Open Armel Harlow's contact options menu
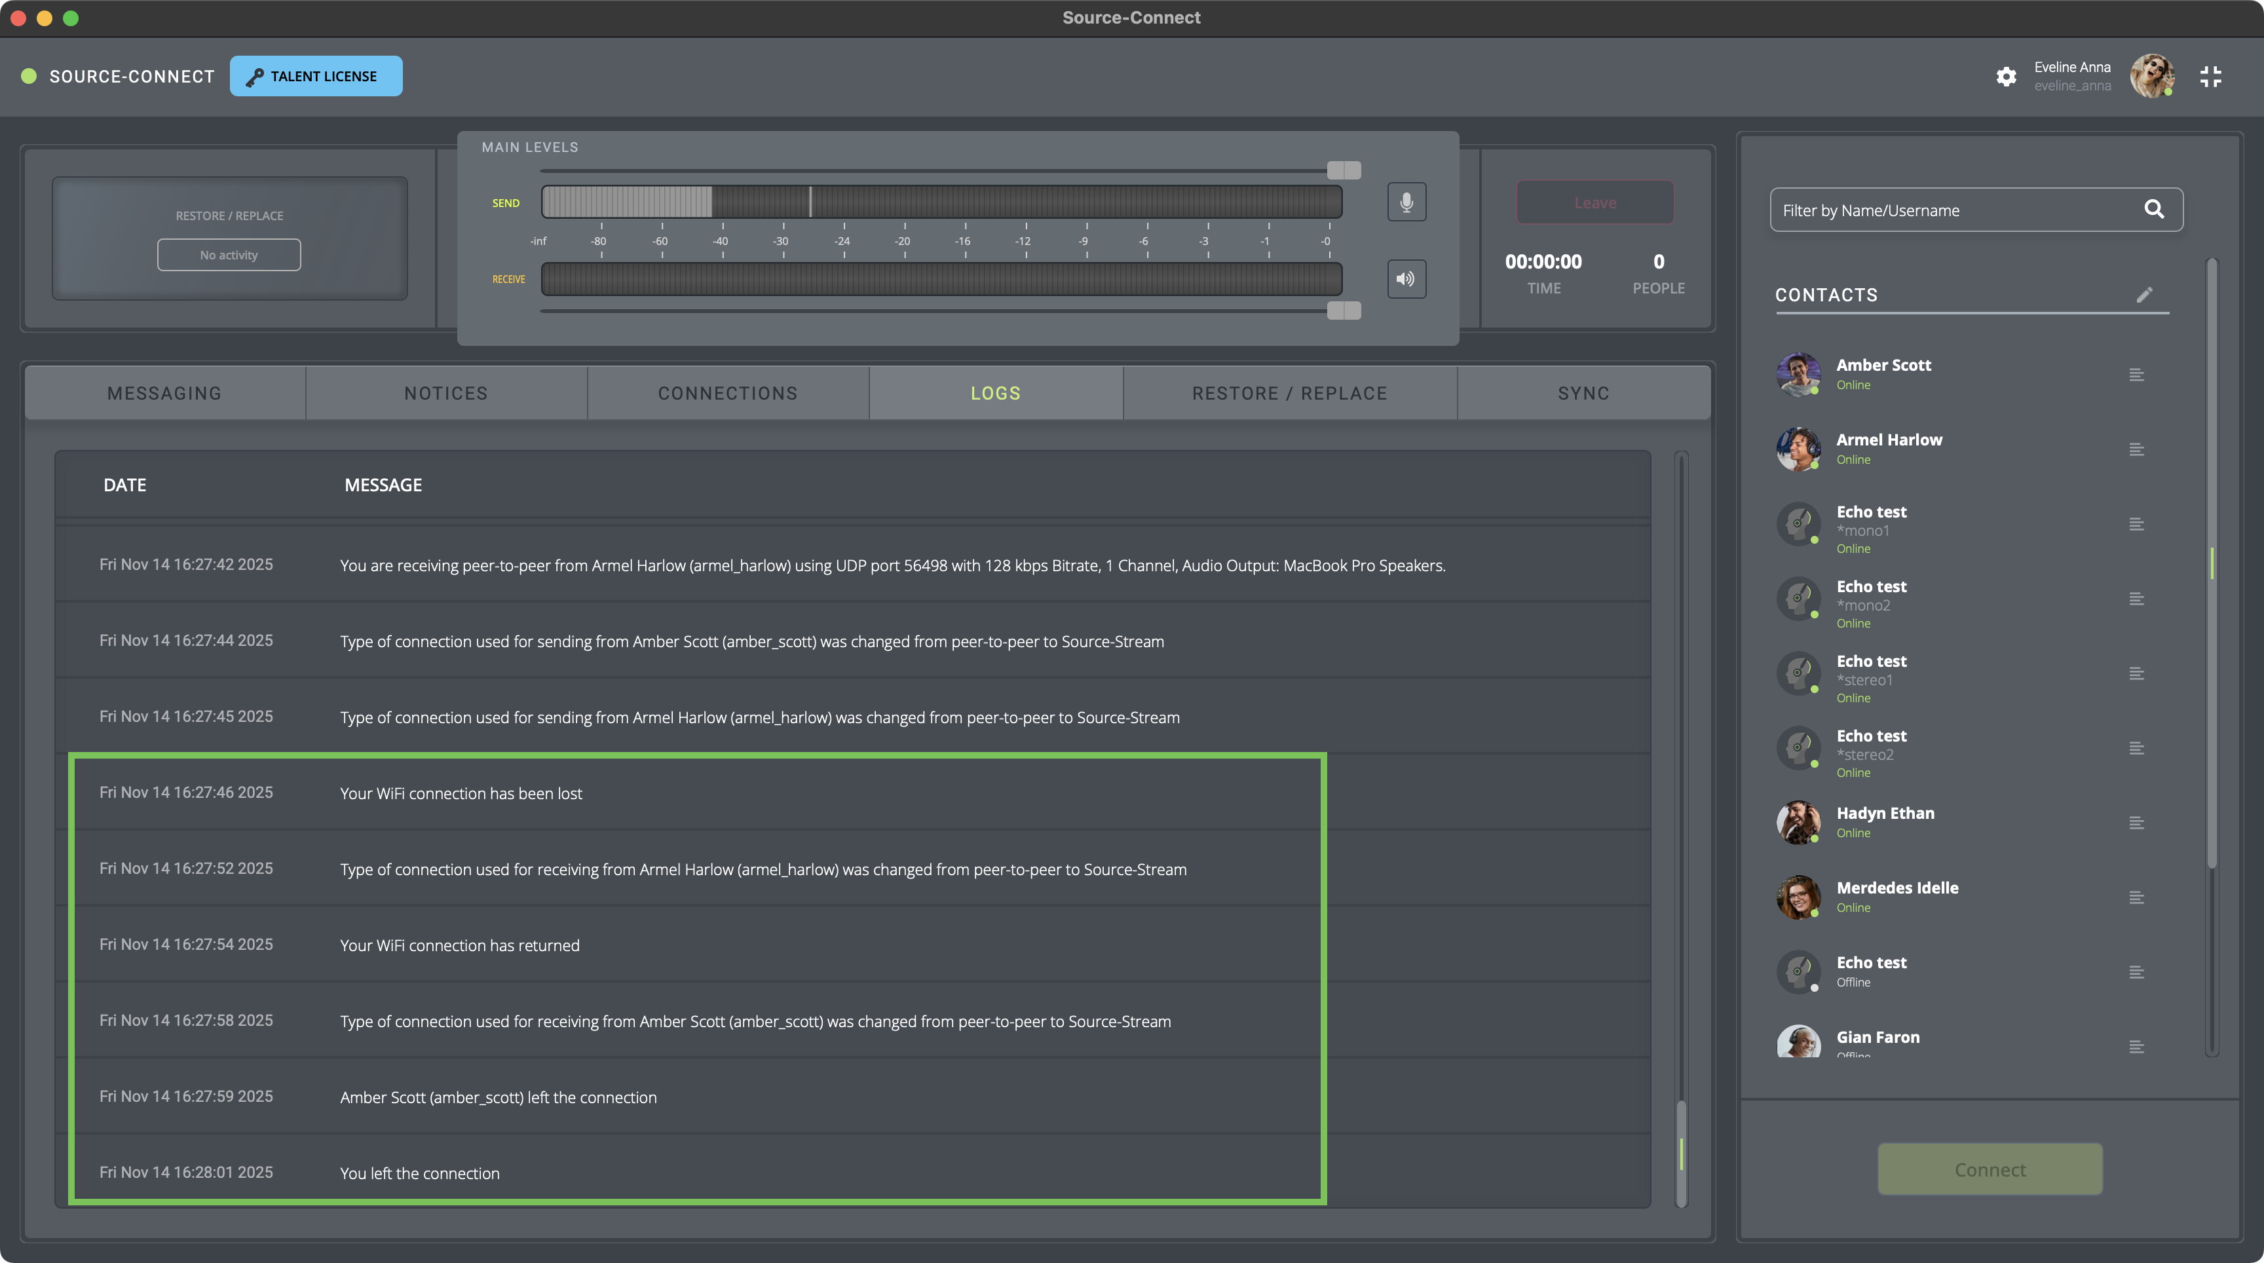This screenshot has width=2264, height=1263. [2136, 449]
